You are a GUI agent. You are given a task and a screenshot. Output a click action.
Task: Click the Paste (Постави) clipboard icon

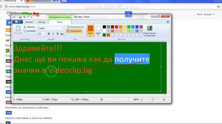pyautogui.click(x=18, y=29)
